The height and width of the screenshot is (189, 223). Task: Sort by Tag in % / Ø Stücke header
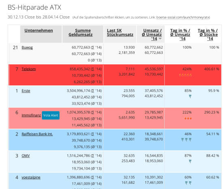208,35
